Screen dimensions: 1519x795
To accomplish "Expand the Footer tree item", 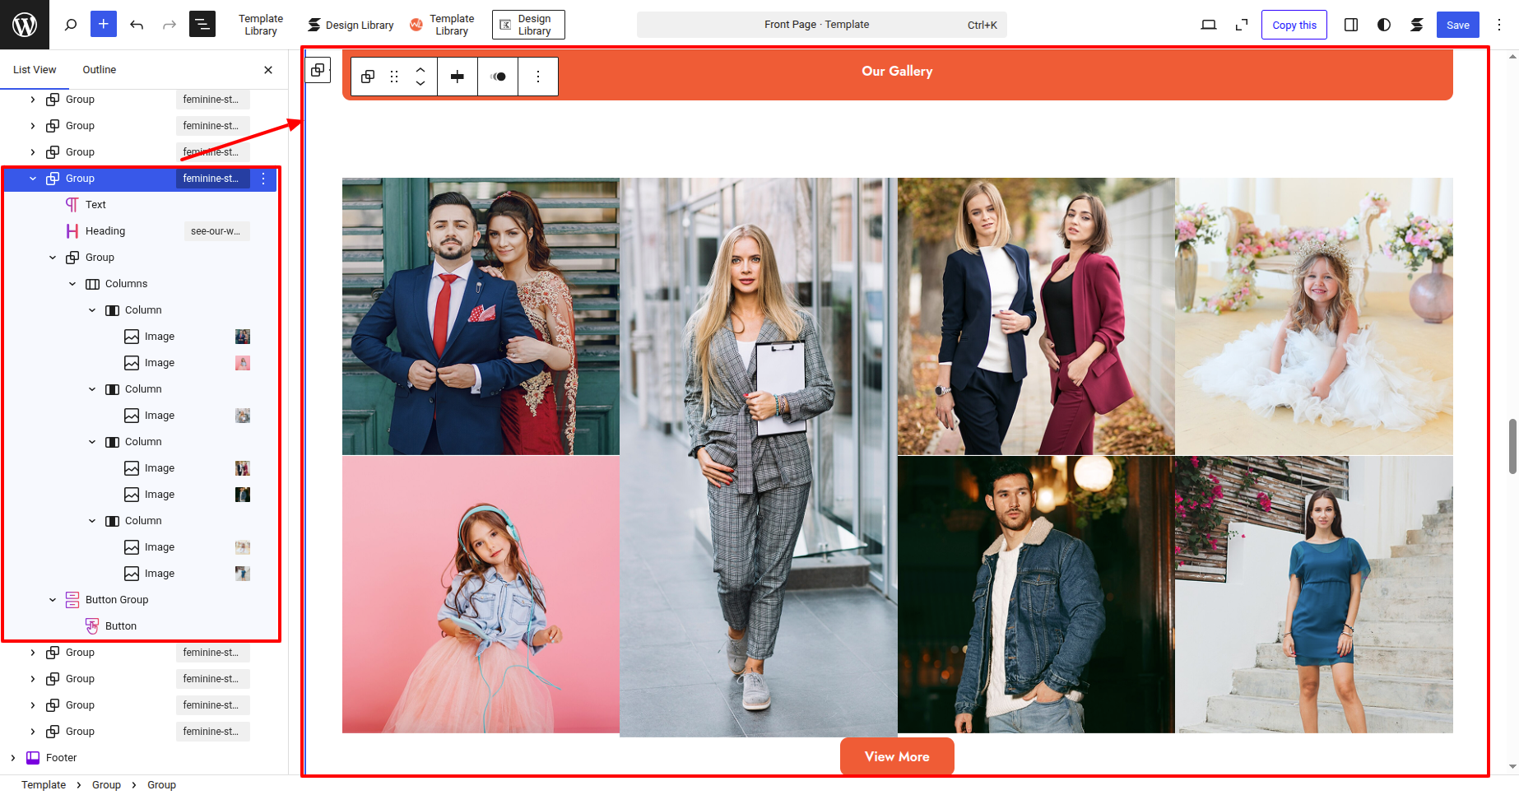I will click(13, 758).
